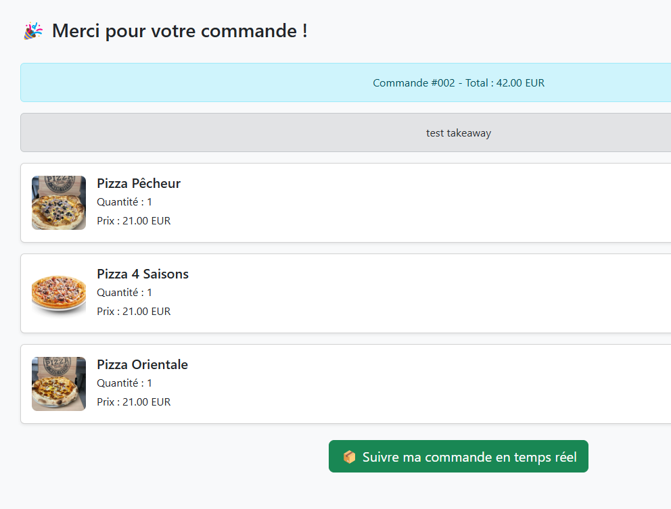This screenshot has width=671, height=509.
Task: Click the Pizza 4 Saisons thumbnail image
Action: click(59, 293)
